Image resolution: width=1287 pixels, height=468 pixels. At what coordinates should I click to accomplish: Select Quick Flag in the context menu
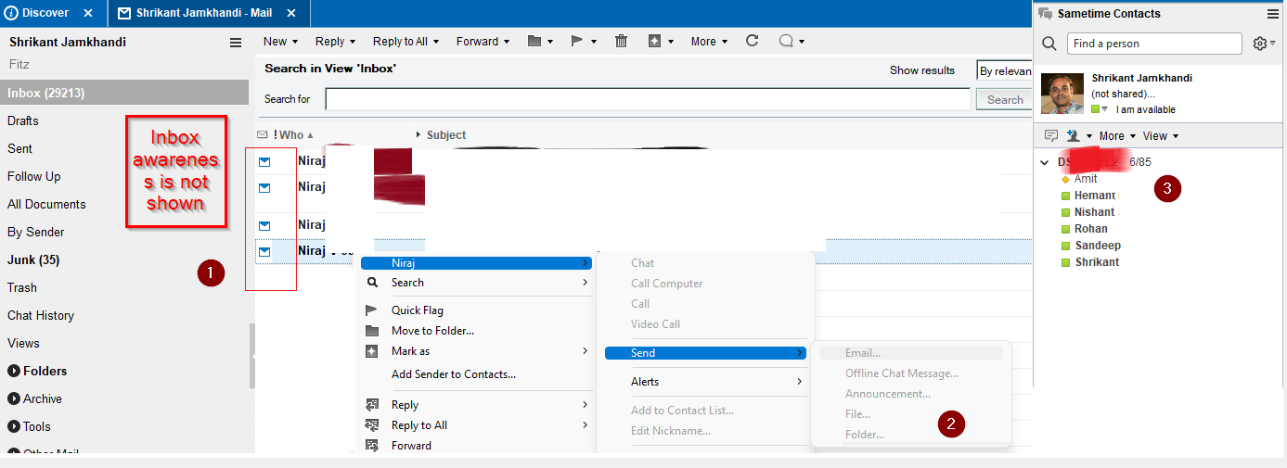(x=417, y=310)
